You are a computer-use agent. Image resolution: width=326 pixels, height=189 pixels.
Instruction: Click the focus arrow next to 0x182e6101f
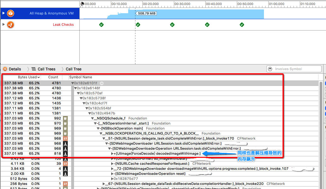(x=102, y=83)
